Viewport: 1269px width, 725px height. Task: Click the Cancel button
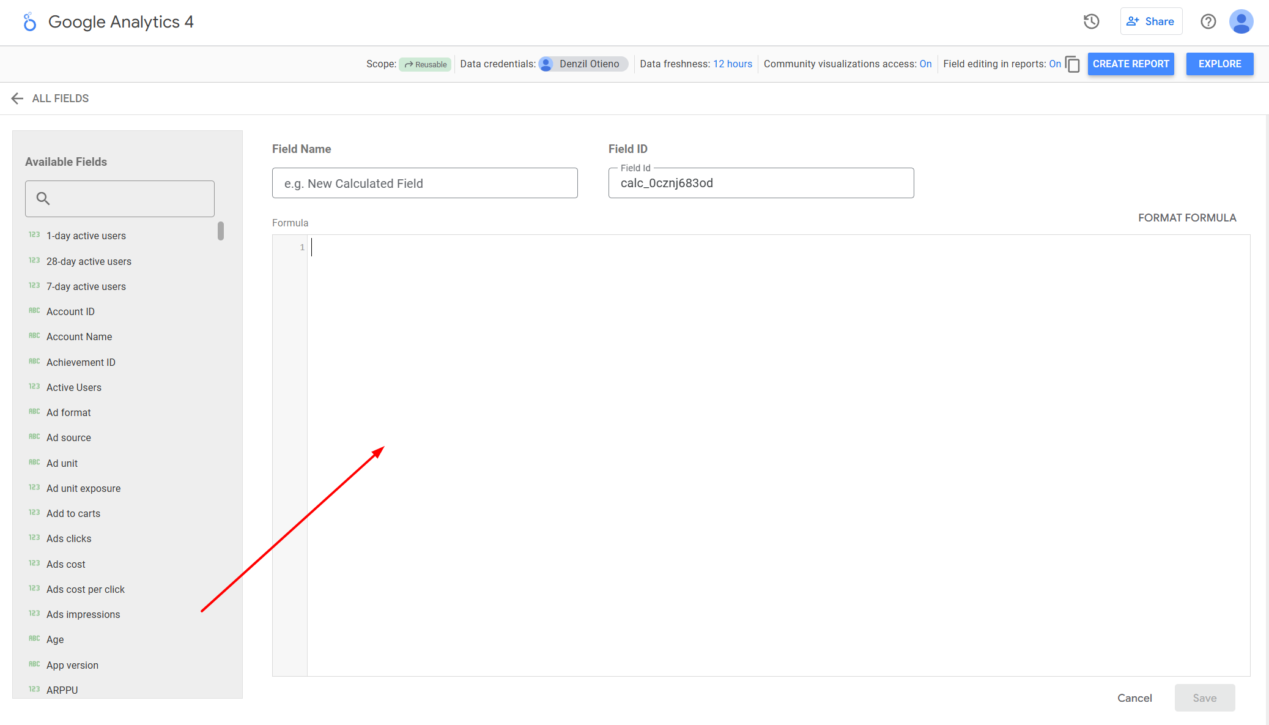[x=1134, y=698]
